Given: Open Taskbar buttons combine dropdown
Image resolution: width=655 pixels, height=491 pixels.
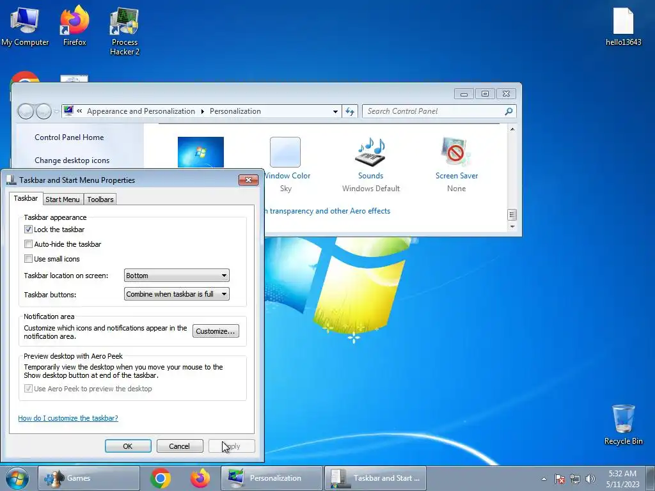Looking at the screenshot, I should (x=177, y=294).
